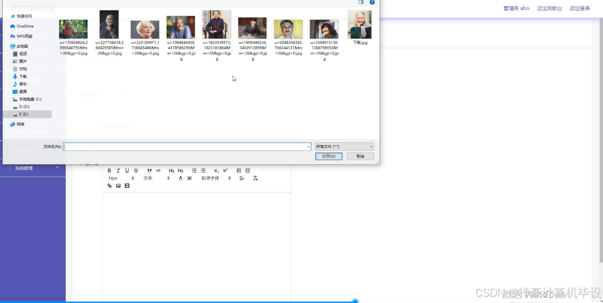Insert a video in the editor
The width and height of the screenshot is (603, 303).
[x=127, y=186]
